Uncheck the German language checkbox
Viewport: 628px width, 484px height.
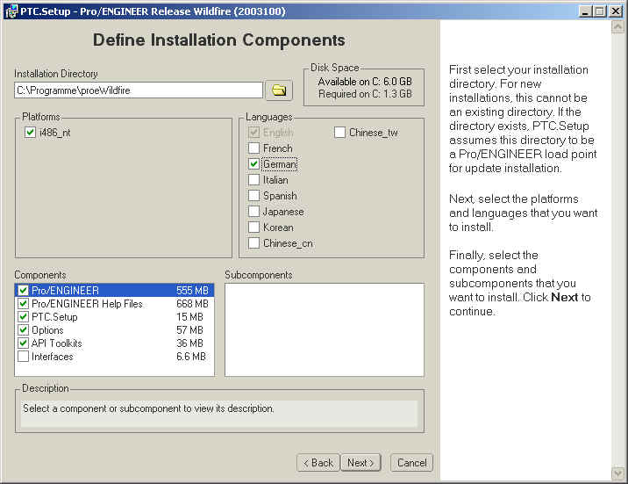pos(254,164)
